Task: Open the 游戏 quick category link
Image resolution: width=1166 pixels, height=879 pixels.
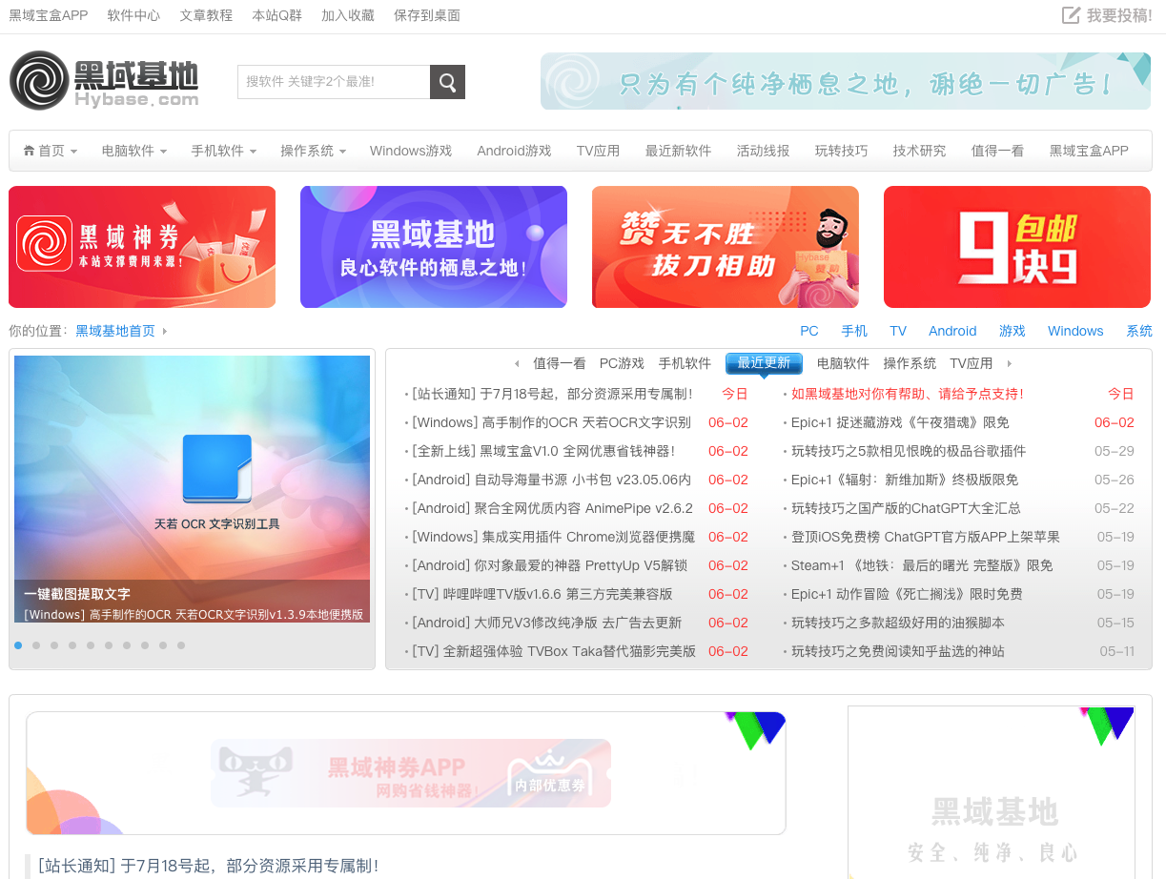Action: click(x=1013, y=331)
